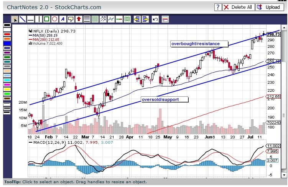The height and width of the screenshot is (187, 288).
Task: Select the pointer selection tool
Action: point(15,19)
